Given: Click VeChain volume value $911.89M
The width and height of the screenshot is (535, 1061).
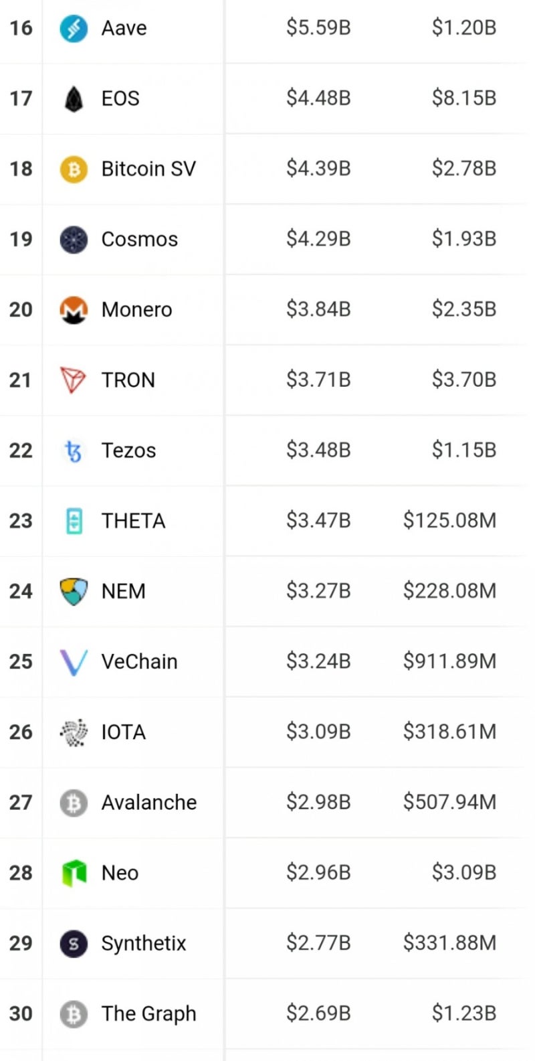Looking at the screenshot, I should coord(449,661).
